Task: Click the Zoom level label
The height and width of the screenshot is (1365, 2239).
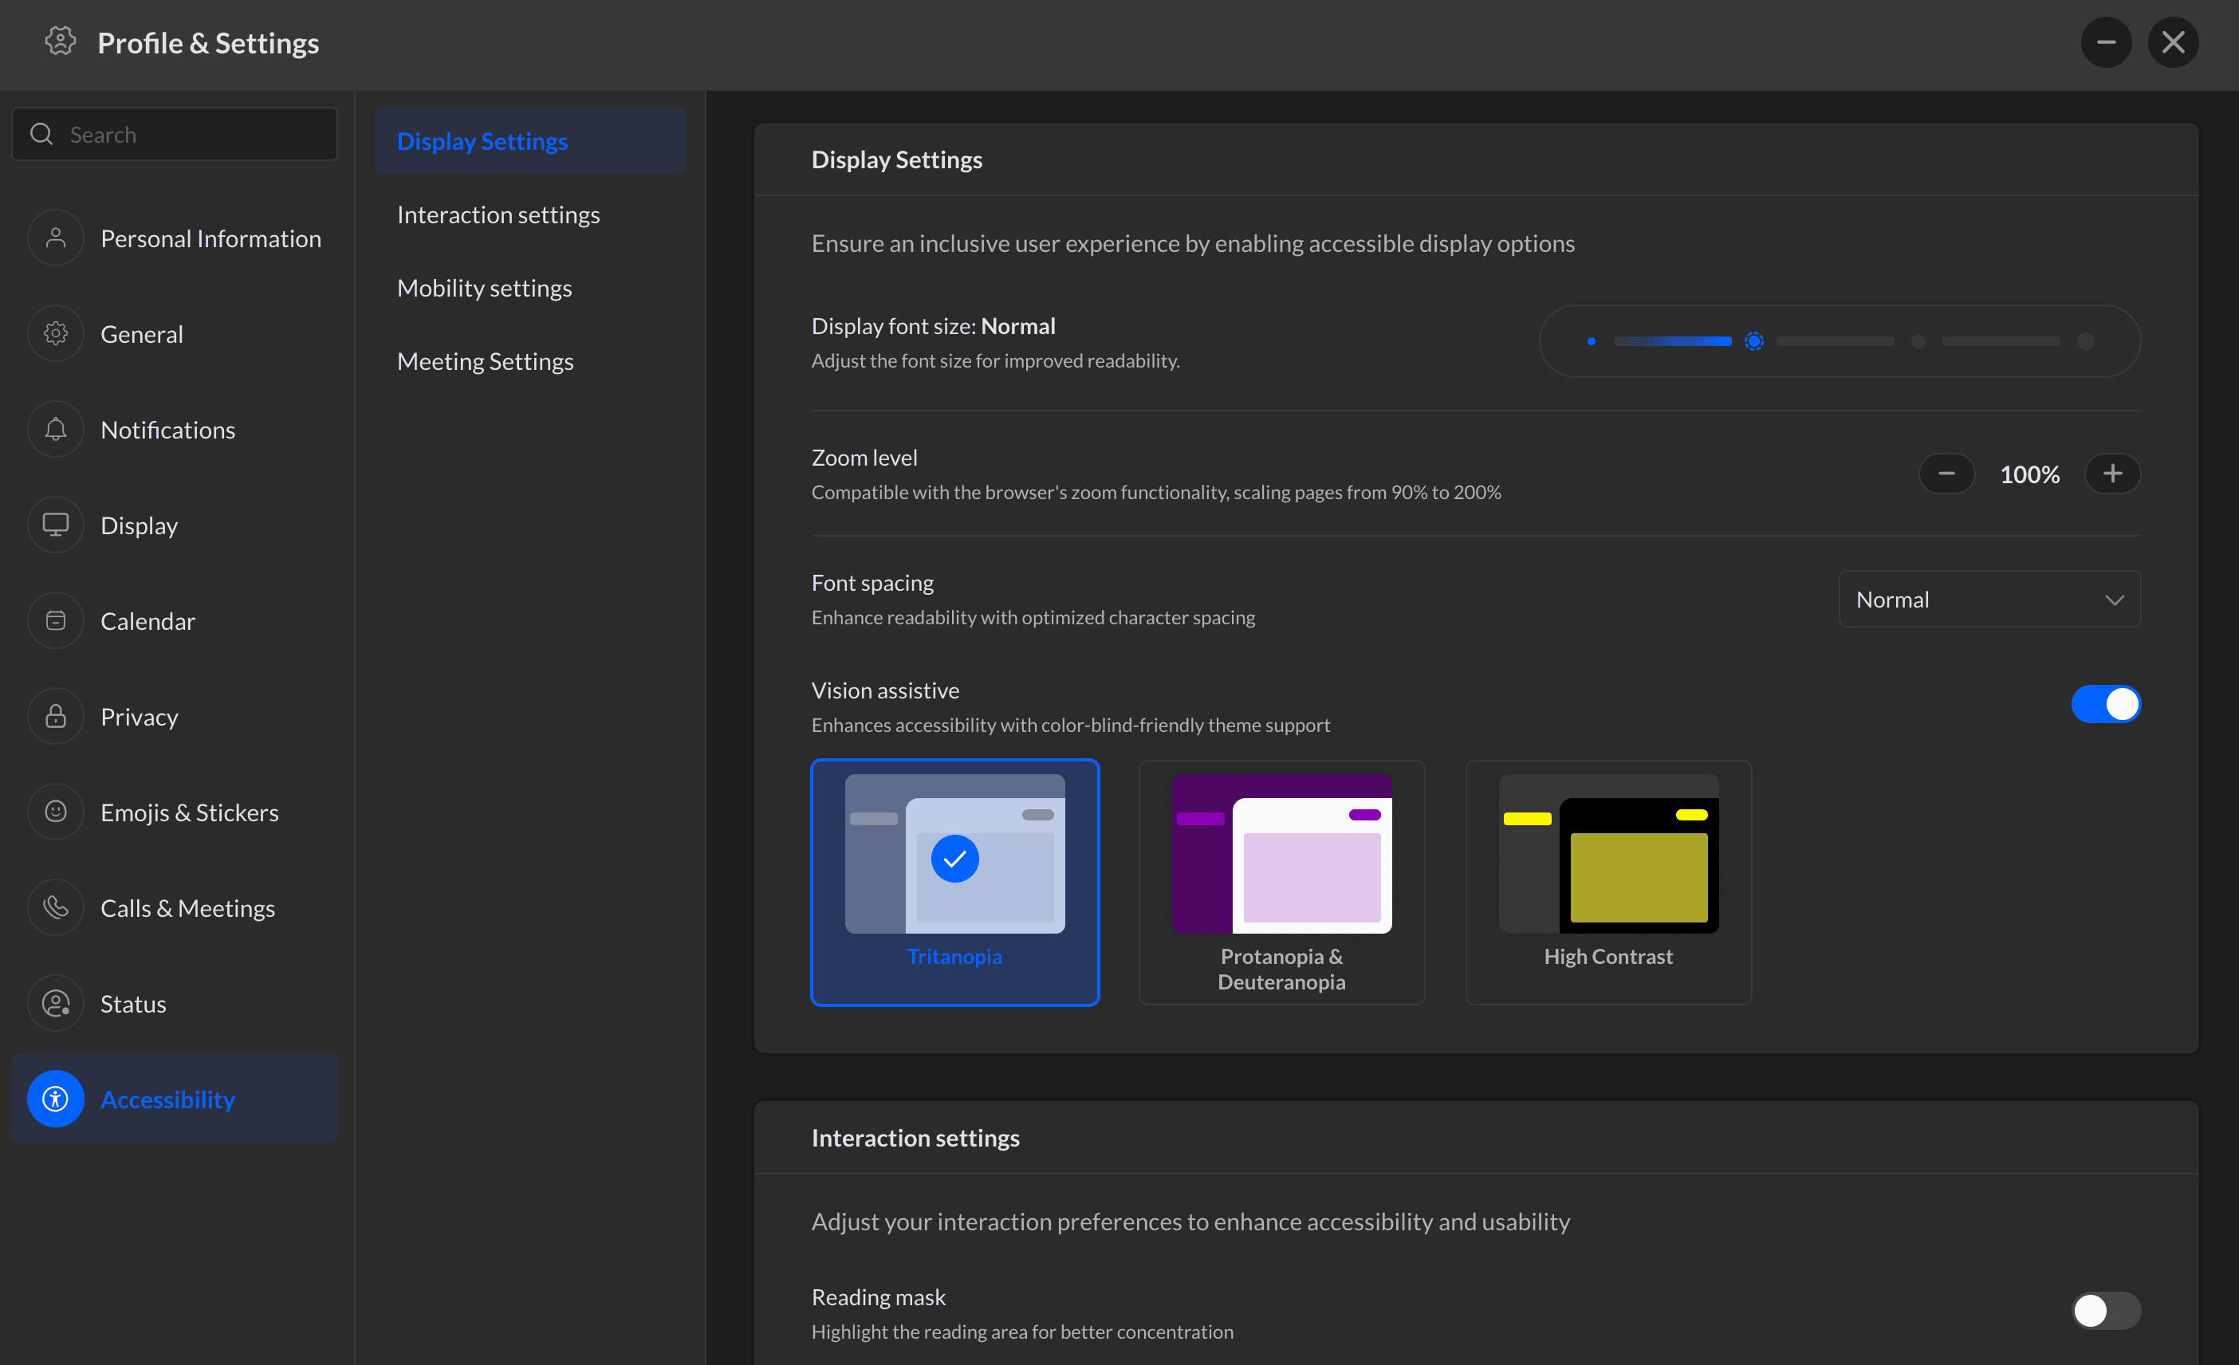Action: [x=864, y=457]
